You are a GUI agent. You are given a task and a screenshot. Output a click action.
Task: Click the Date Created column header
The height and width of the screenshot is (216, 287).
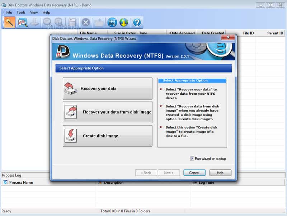point(213,33)
